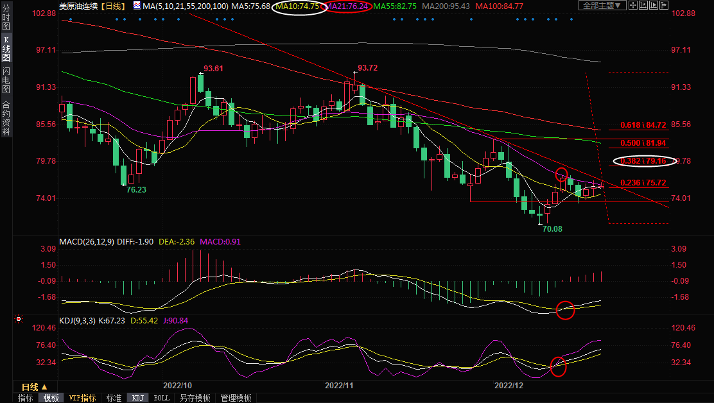Switch to 分时图 view in sidebar
Image resolution: width=714 pixels, height=403 pixels.
point(6,21)
